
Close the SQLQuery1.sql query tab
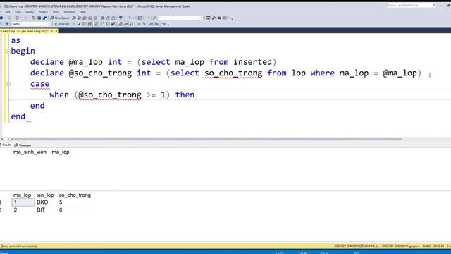point(56,31)
